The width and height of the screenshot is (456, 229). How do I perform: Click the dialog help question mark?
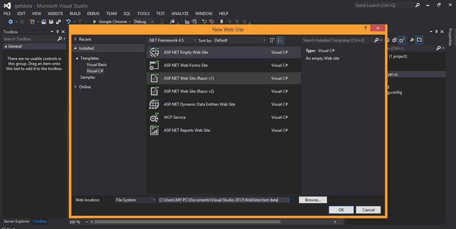[x=366, y=28]
